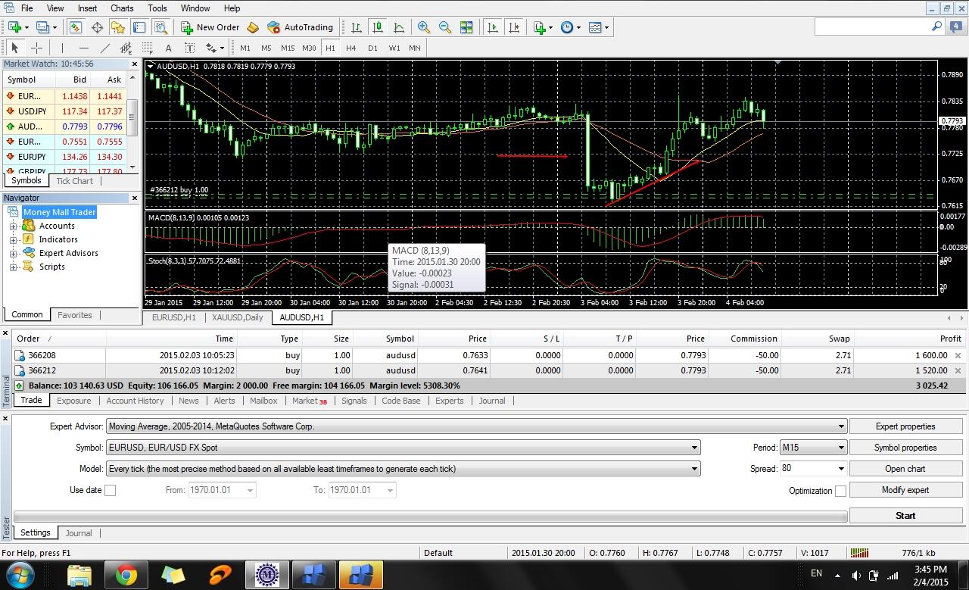Click the tester progress bar

pyautogui.click(x=430, y=517)
